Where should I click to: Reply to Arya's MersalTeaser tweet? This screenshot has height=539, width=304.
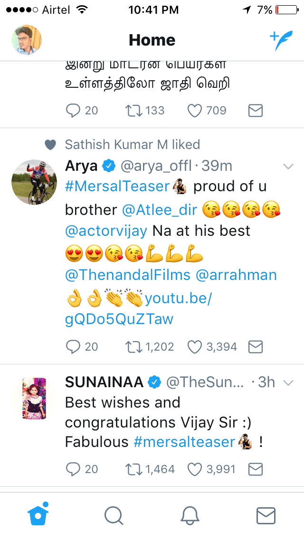[x=73, y=347]
